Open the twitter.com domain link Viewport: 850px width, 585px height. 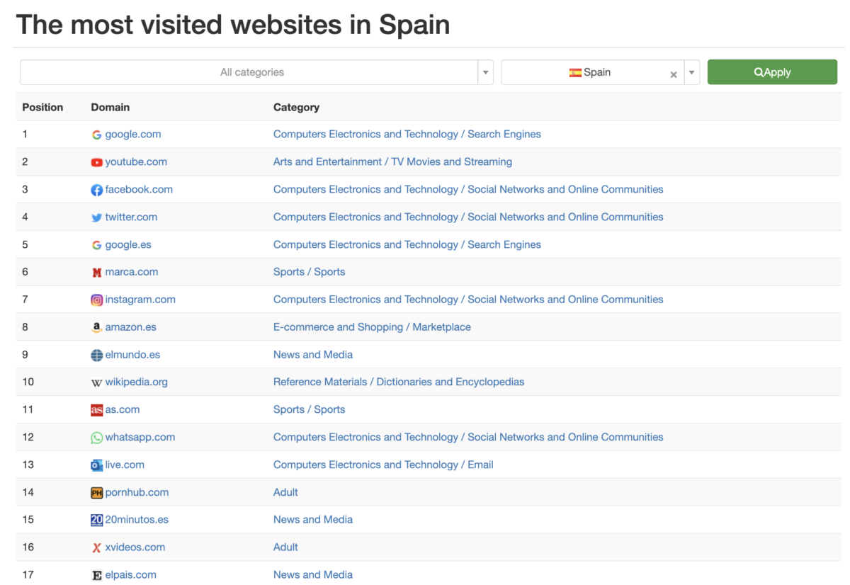[131, 217]
